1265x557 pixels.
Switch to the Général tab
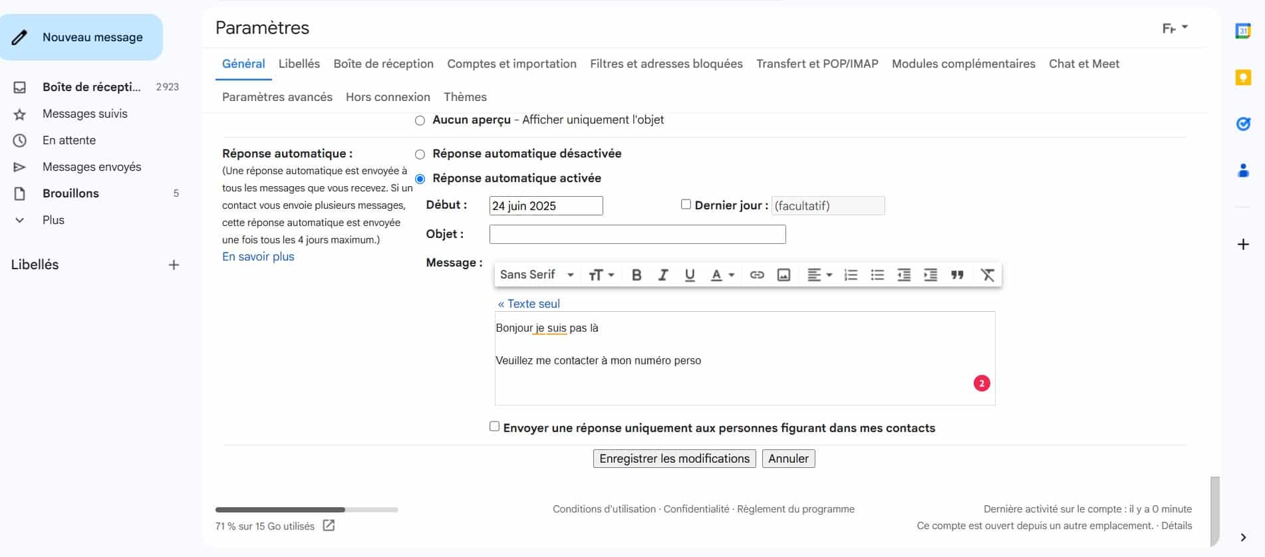click(x=243, y=64)
